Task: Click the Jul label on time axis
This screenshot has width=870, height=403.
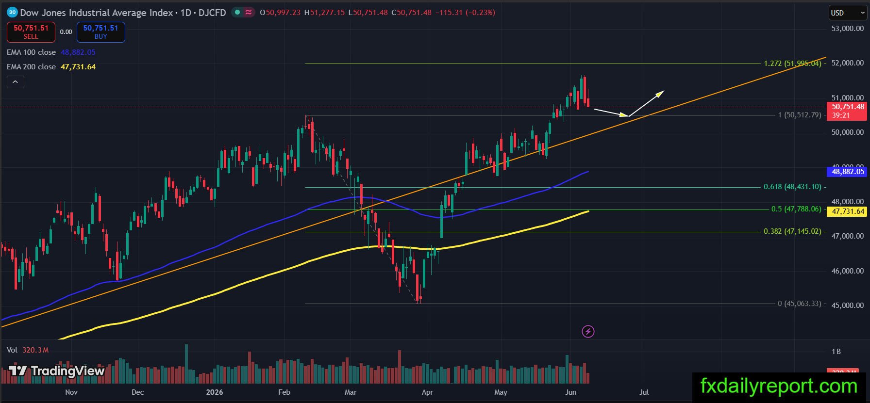Action: pos(644,392)
